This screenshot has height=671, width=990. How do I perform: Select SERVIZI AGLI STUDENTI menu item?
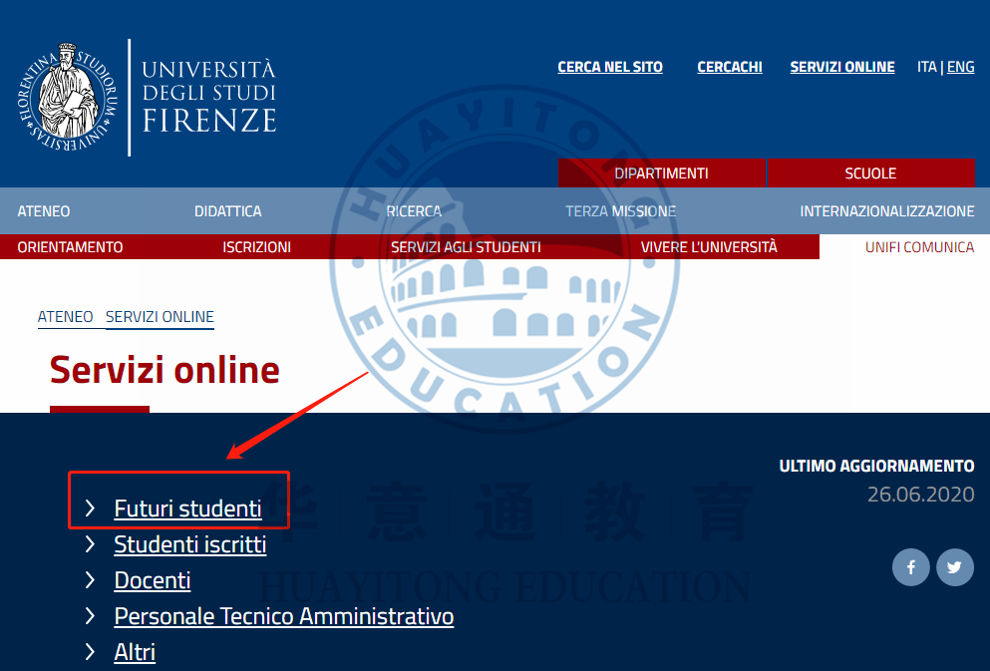click(466, 247)
